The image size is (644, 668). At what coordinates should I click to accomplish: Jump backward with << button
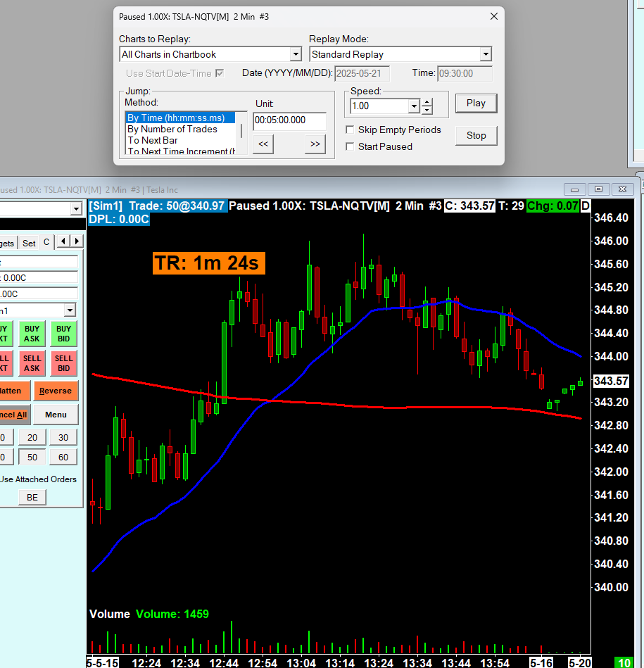coord(263,144)
